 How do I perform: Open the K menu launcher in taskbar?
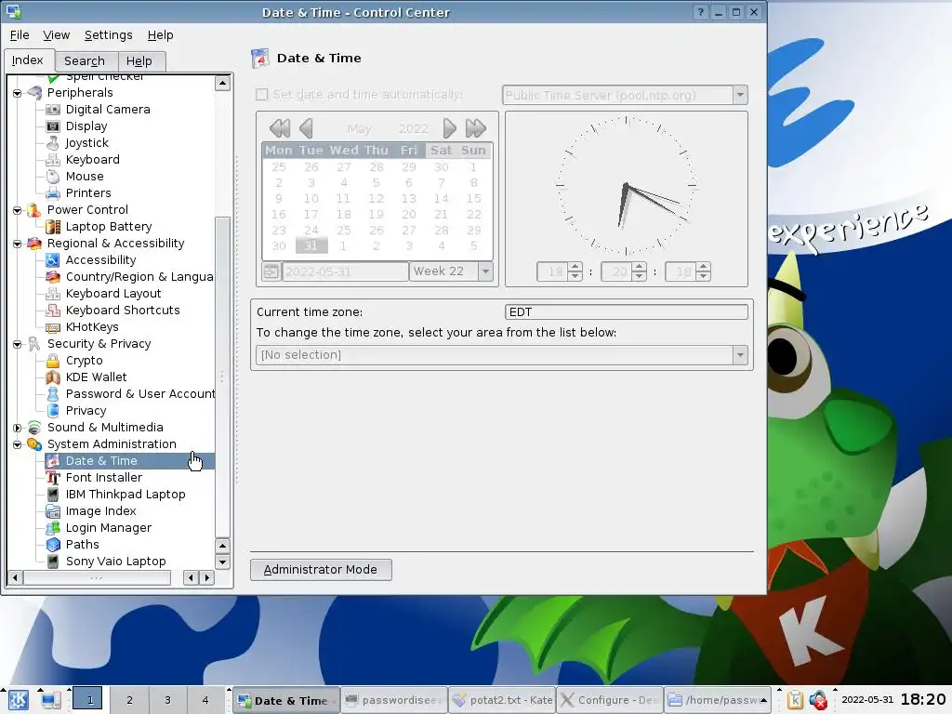[x=18, y=700]
